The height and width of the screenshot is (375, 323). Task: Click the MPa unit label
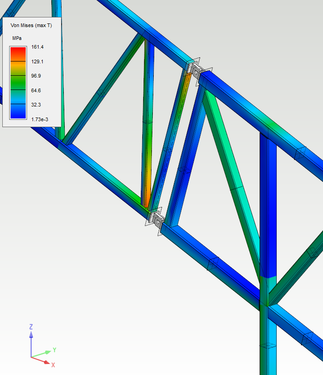point(17,38)
